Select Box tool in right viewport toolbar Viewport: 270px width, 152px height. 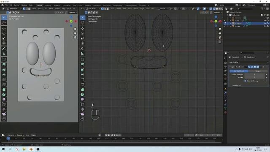(x=83, y=18)
